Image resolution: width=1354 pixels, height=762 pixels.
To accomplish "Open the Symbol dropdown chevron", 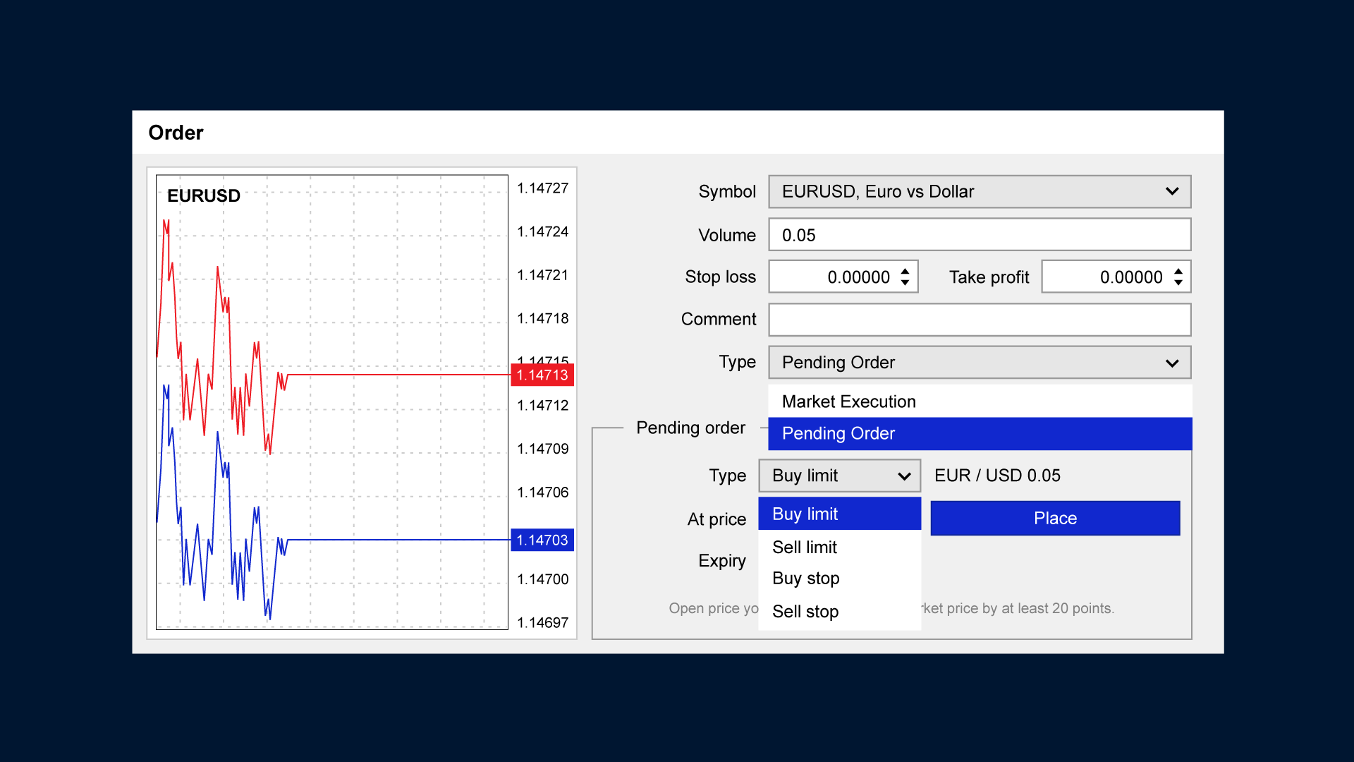I will (1171, 192).
